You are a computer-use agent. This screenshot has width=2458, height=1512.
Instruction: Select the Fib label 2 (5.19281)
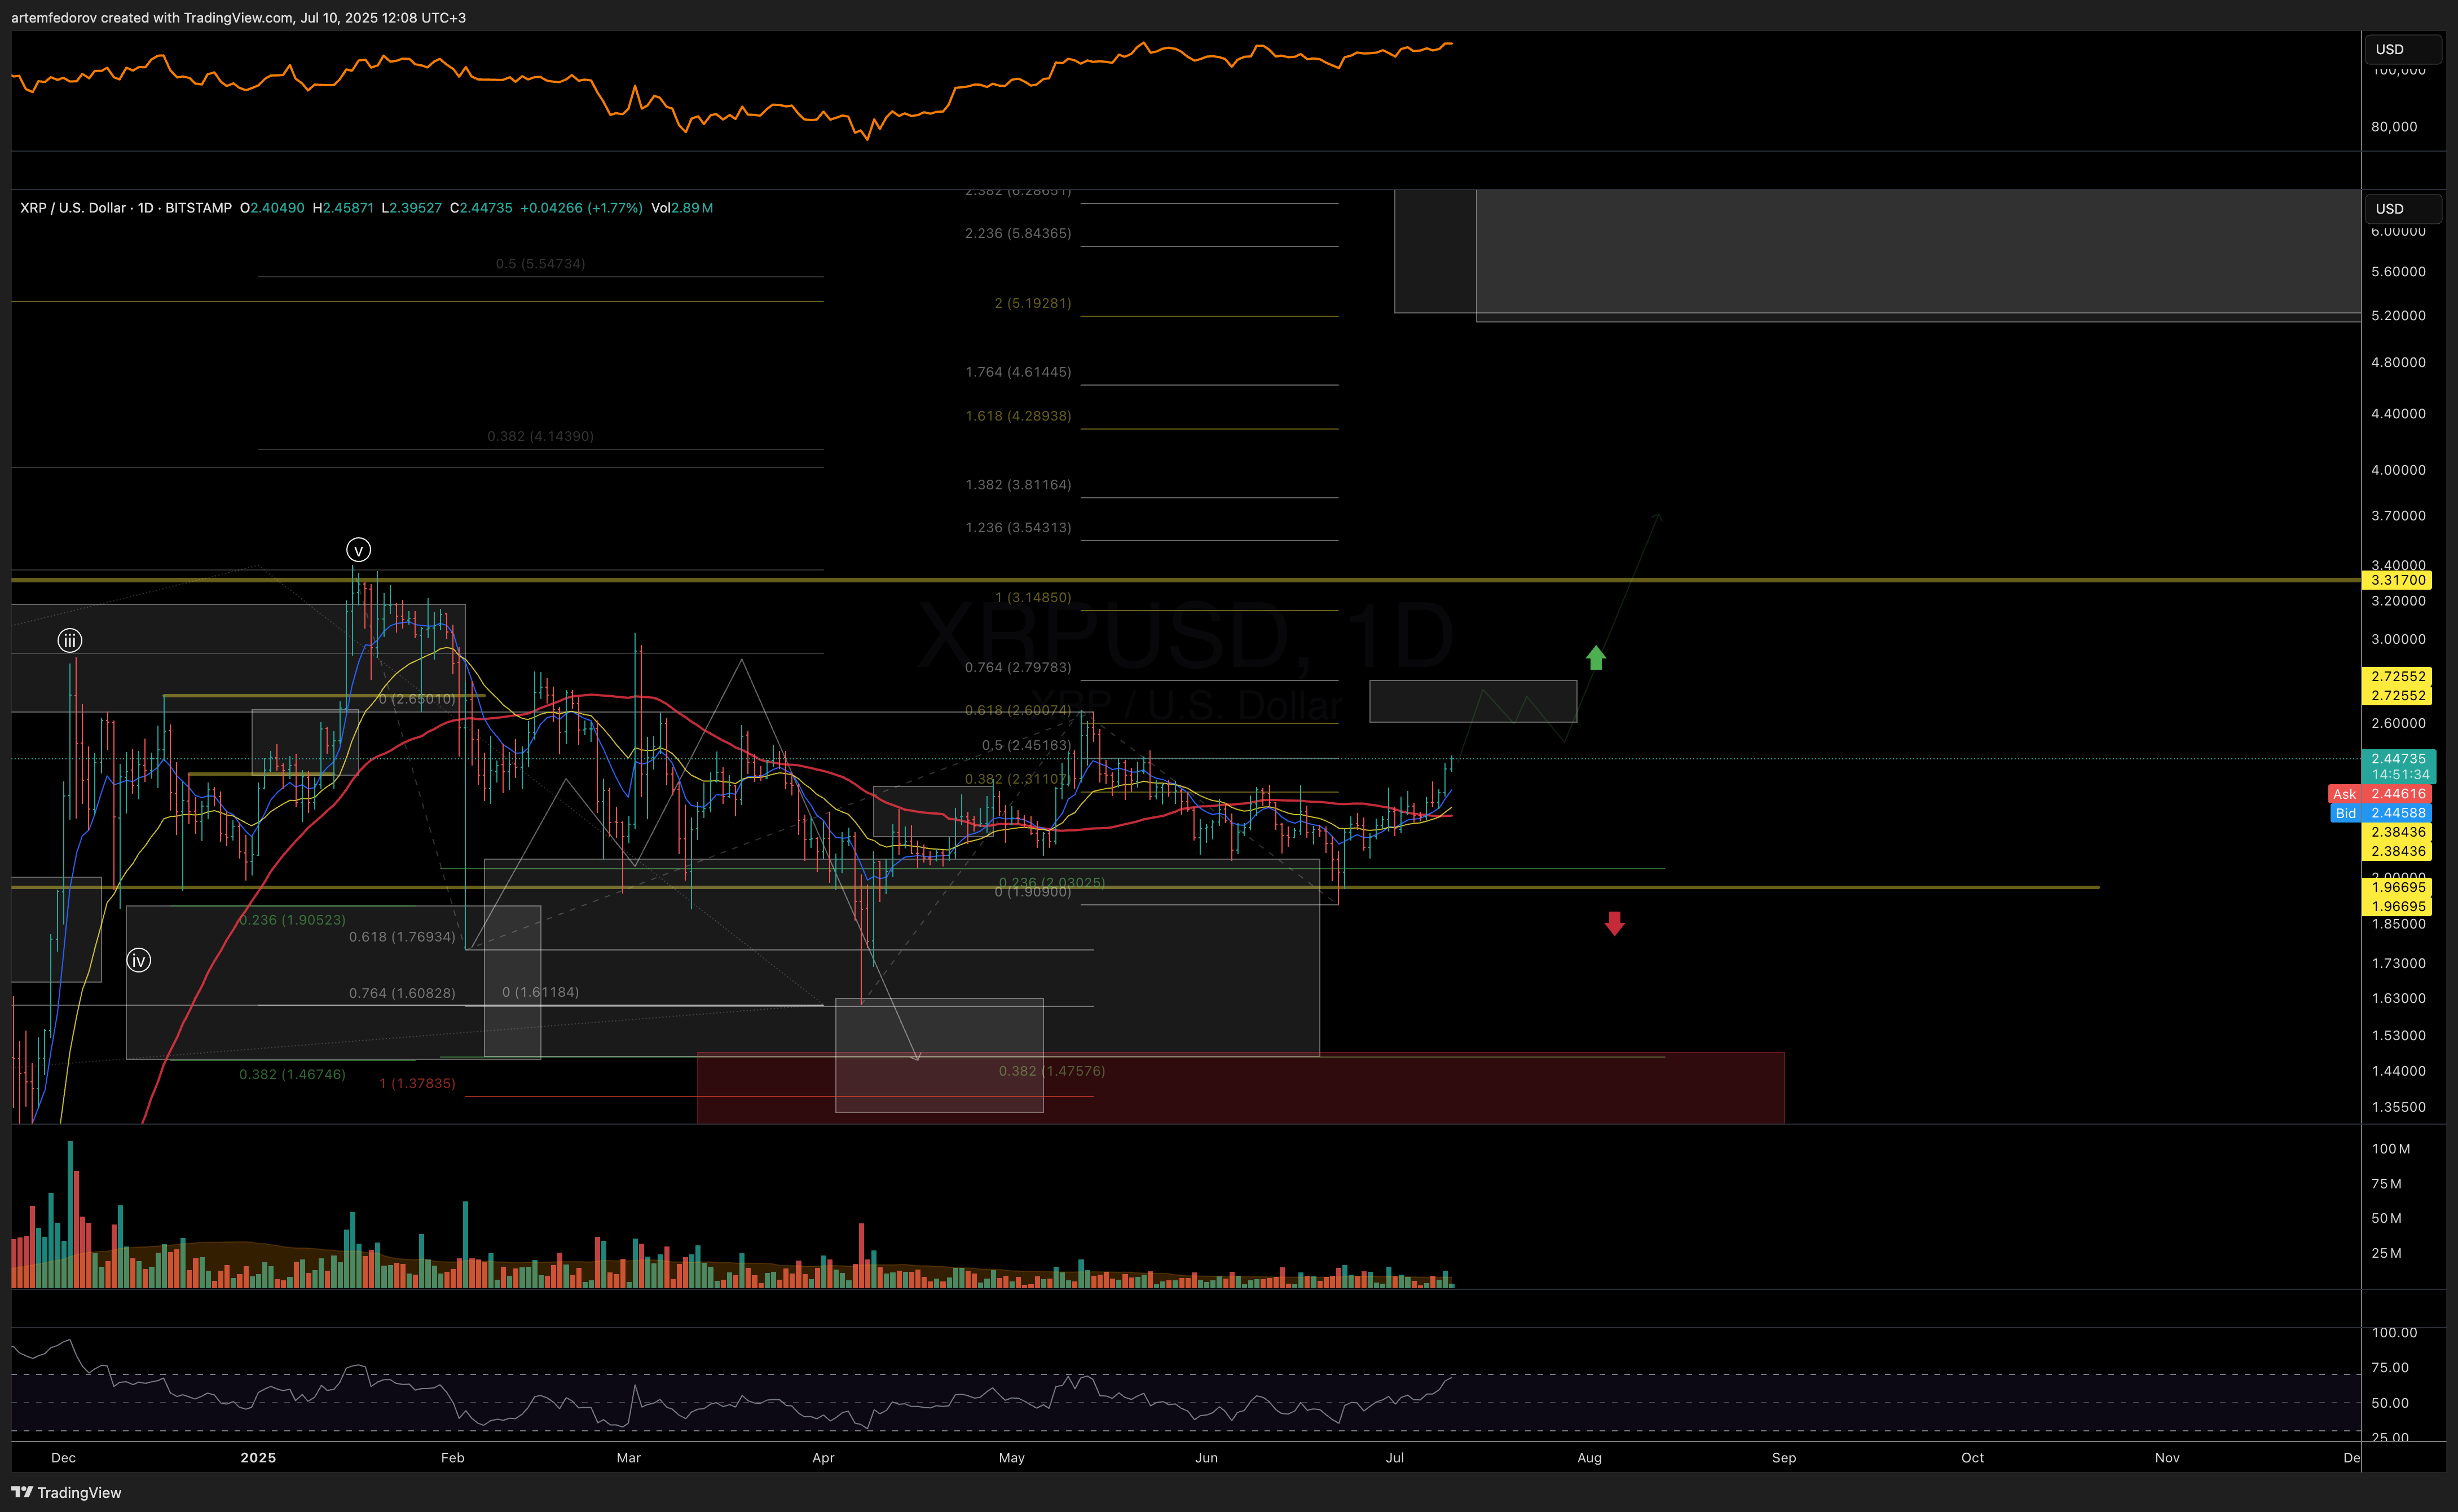tap(1032, 303)
